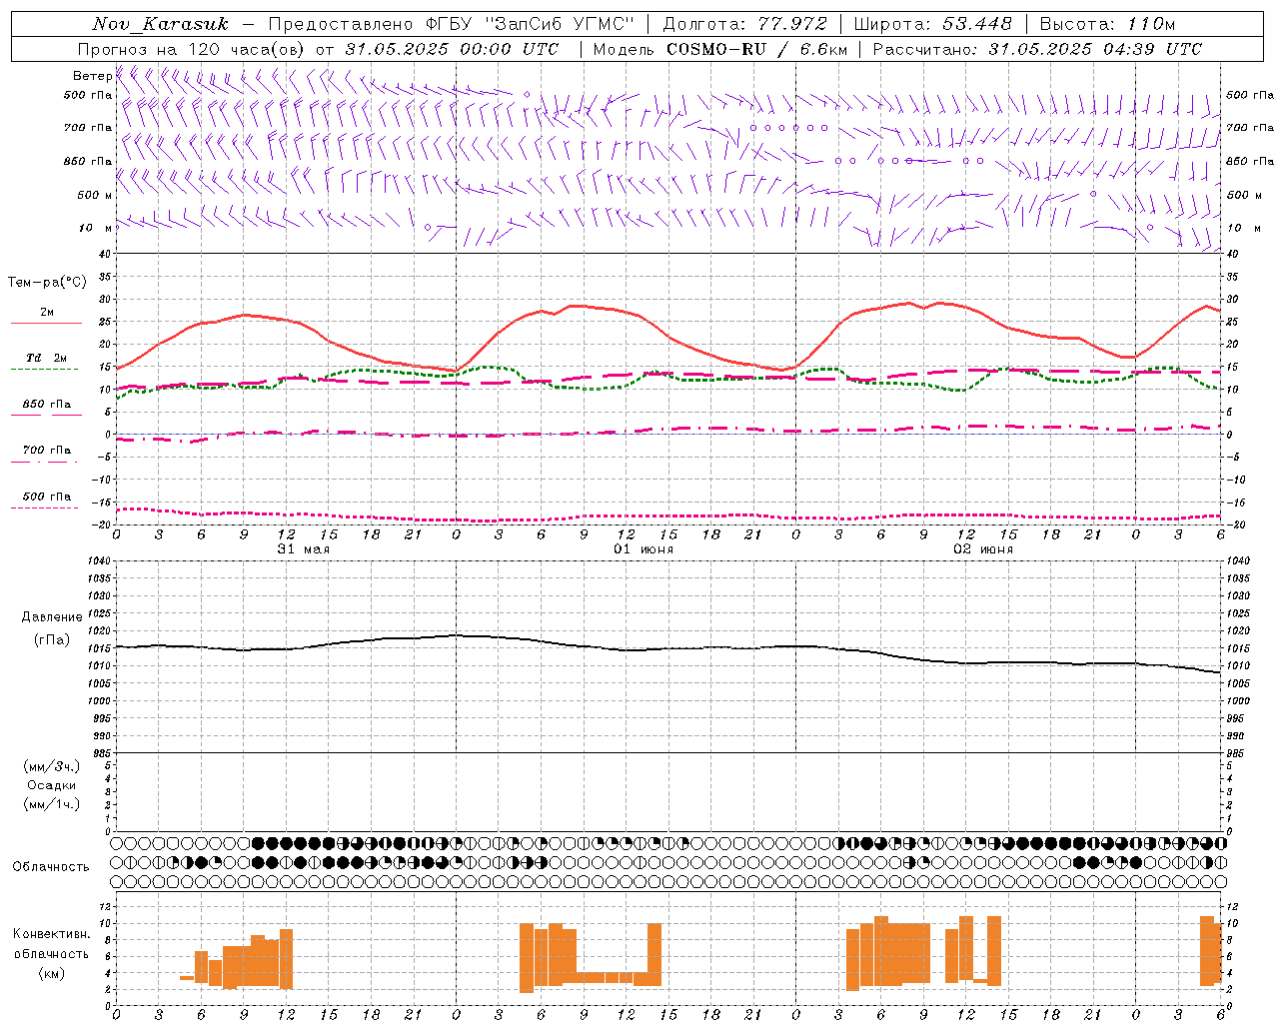This screenshot has width=1279, height=1023.
Task: Click the 'Прогноз на 120 часа(ов)' text
Action: pos(193,49)
